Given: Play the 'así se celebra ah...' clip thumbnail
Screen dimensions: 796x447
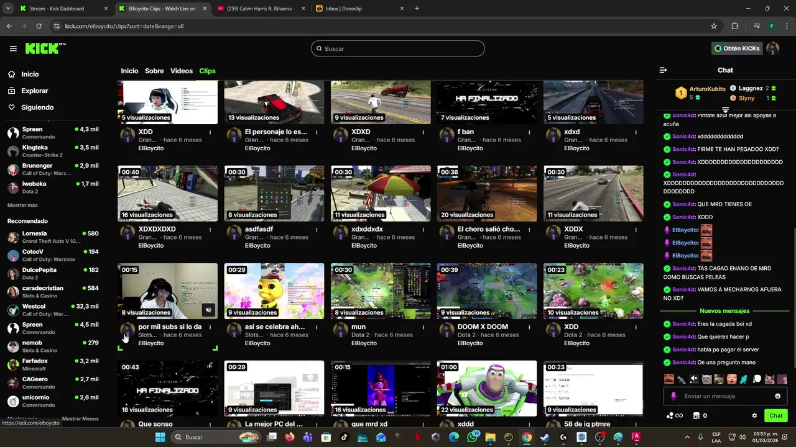Looking at the screenshot, I should (x=274, y=291).
